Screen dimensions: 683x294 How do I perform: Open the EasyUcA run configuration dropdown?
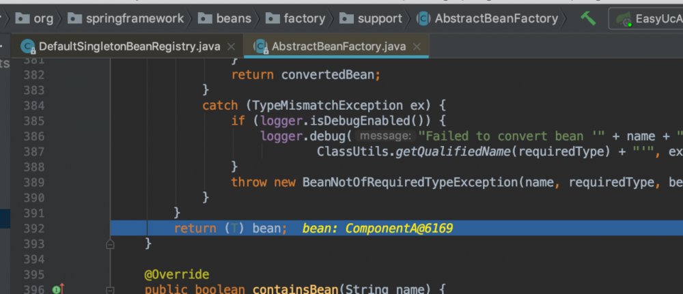(646, 19)
